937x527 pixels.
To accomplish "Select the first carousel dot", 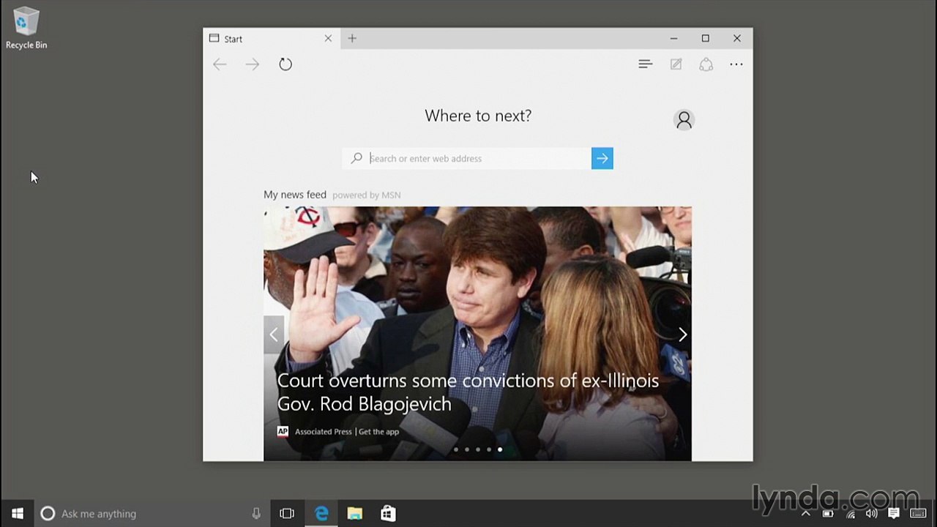I will 456,449.
